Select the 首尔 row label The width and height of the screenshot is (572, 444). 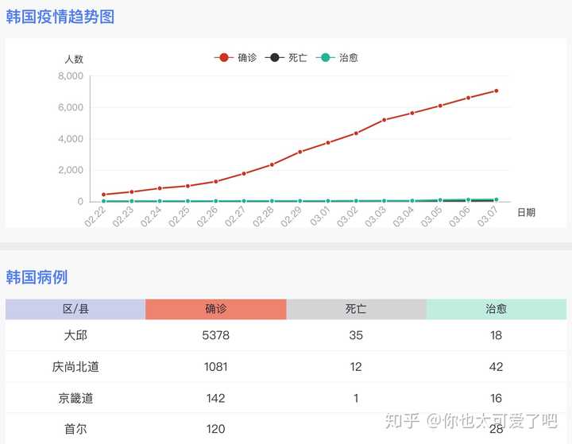click(x=75, y=429)
